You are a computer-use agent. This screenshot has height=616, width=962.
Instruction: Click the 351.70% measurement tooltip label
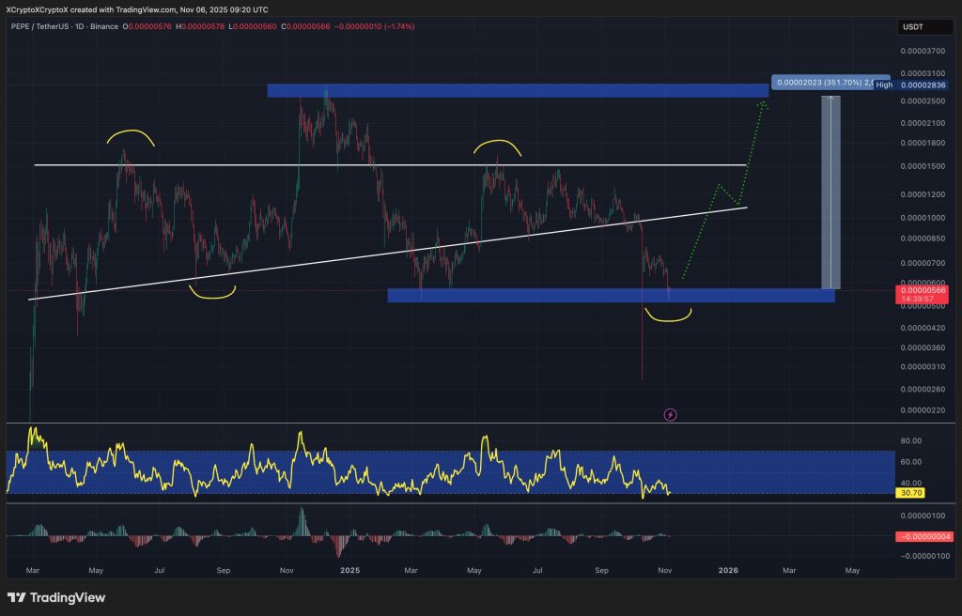pos(817,84)
